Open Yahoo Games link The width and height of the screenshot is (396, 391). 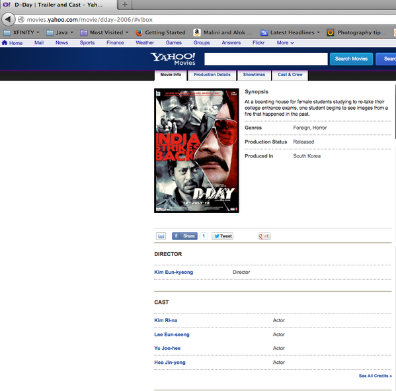coord(173,43)
